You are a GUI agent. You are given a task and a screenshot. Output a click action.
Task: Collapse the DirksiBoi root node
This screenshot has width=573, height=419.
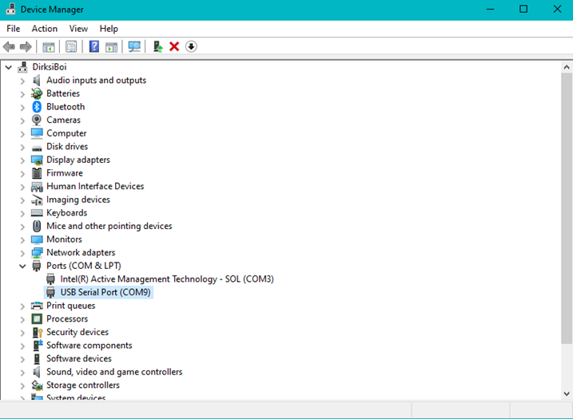coord(9,67)
